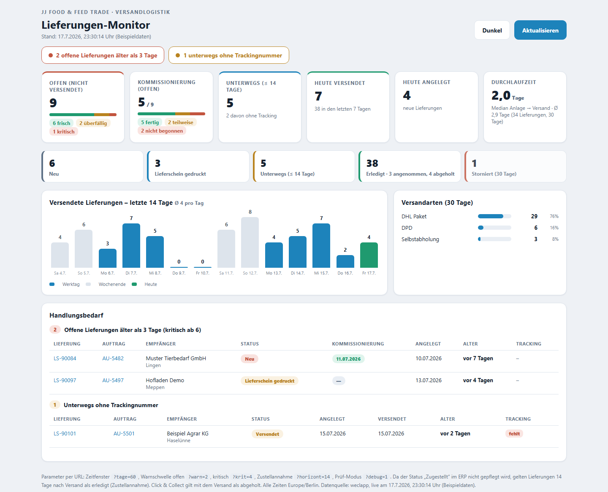Click the Empfänger header in the overdue deliveries table
This screenshot has width=608, height=492.
pyautogui.click(x=161, y=344)
